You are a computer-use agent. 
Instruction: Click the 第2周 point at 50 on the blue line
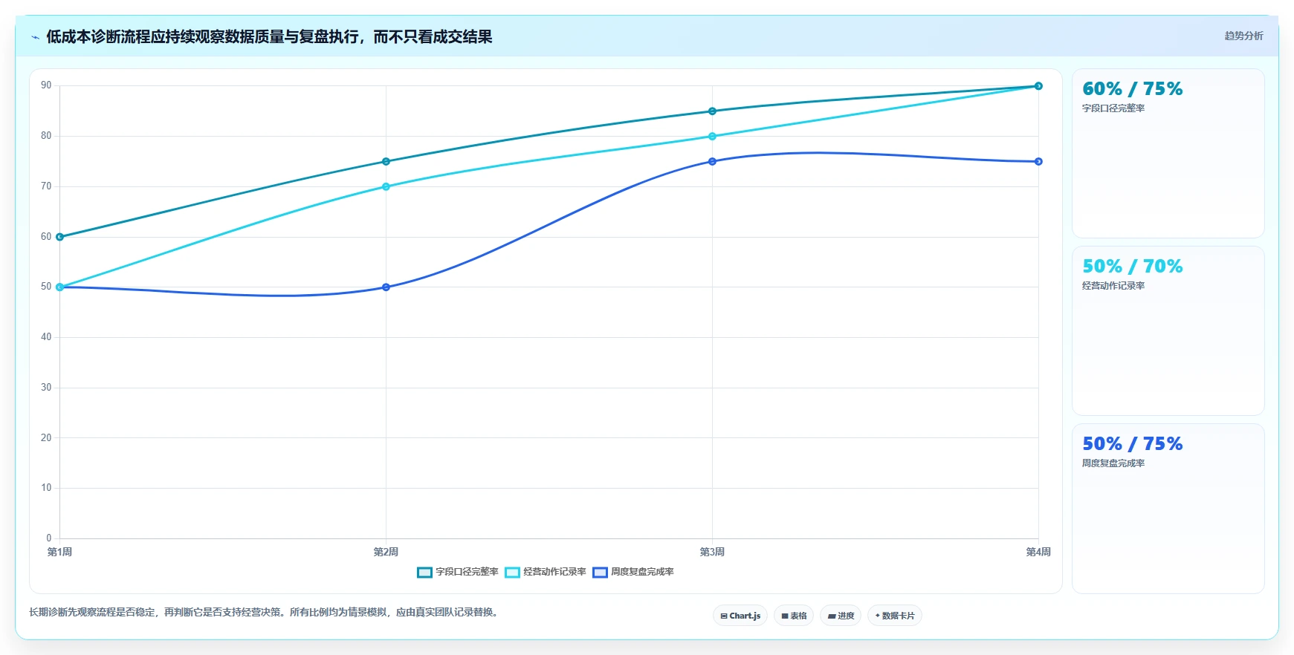(x=386, y=287)
